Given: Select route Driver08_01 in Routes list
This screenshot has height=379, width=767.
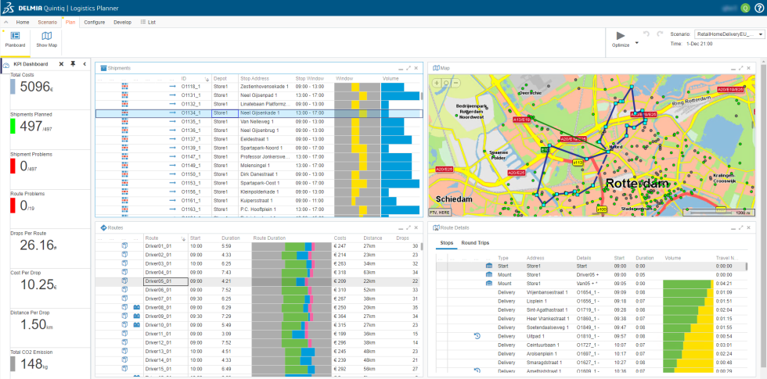Looking at the screenshot, I should (x=158, y=308).
